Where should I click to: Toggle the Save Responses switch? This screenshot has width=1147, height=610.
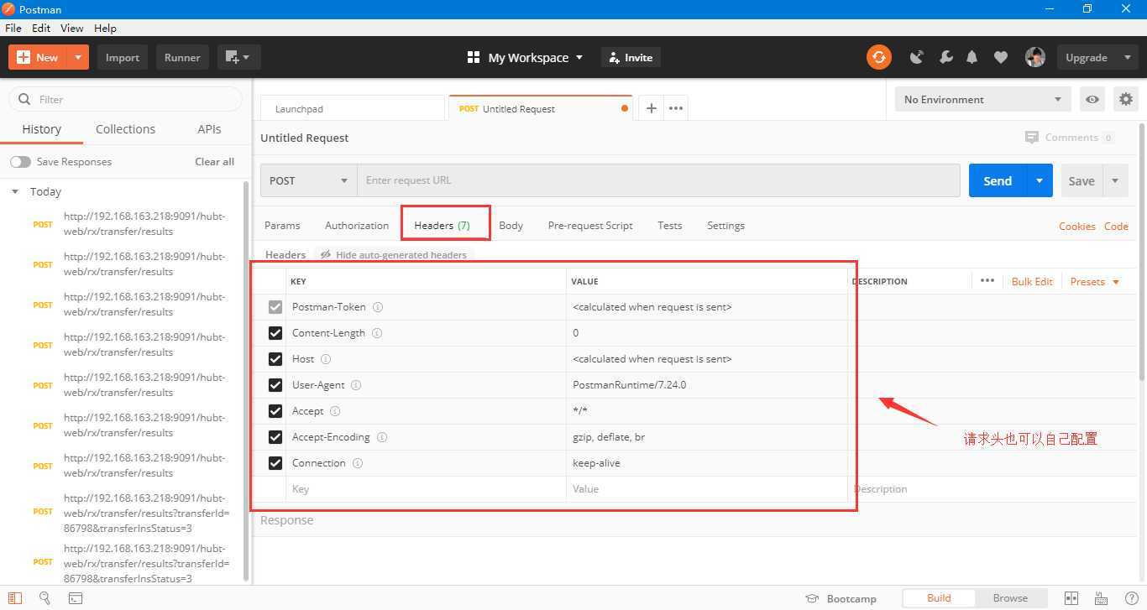pyautogui.click(x=20, y=162)
